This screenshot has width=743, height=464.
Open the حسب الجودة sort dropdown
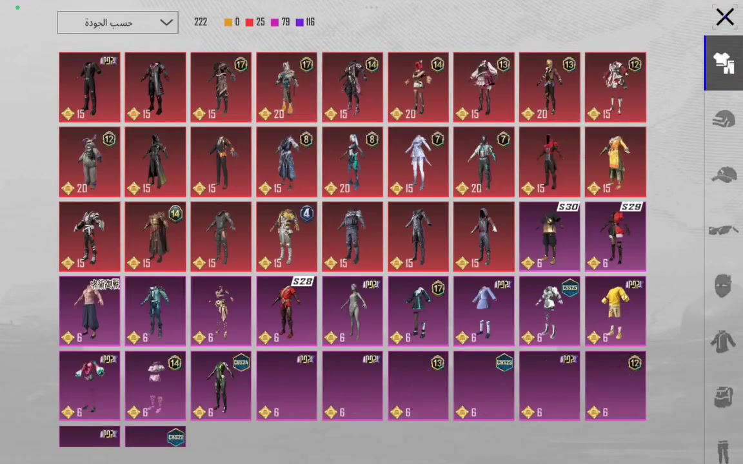tap(117, 23)
